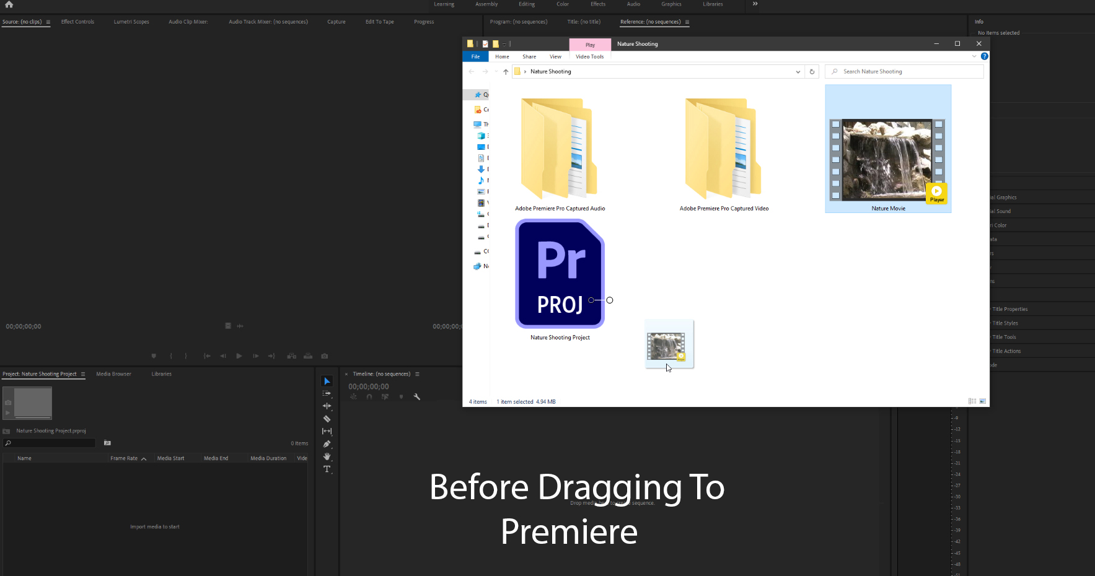Select the Hand tool
Image resolution: width=1095 pixels, height=576 pixels.
[x=327, y=457]
